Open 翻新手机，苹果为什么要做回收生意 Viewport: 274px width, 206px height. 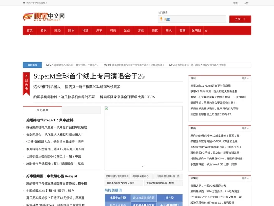[x=213, y=103]
